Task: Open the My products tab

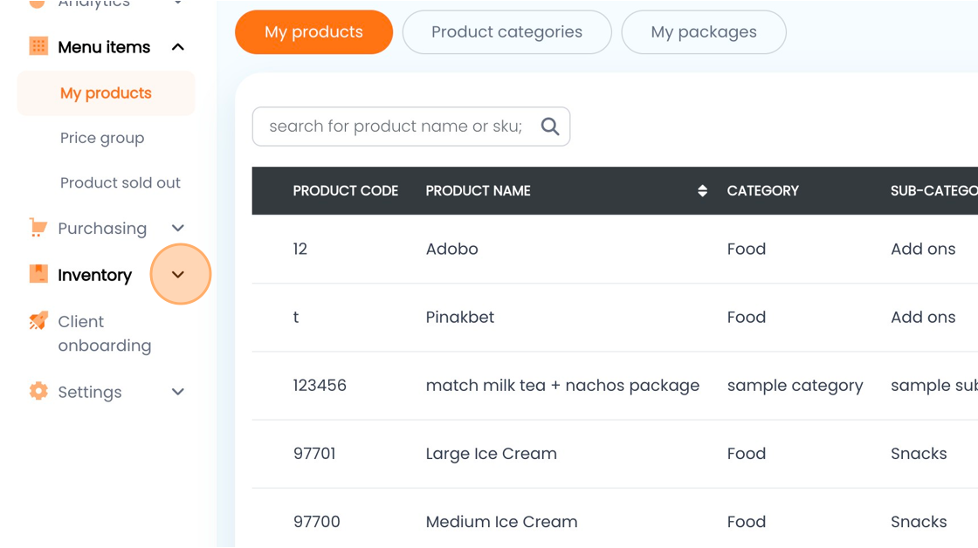Action: click(313, 31)
